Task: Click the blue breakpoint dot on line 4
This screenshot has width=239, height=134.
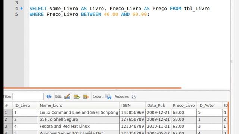Action: point(22,9)
